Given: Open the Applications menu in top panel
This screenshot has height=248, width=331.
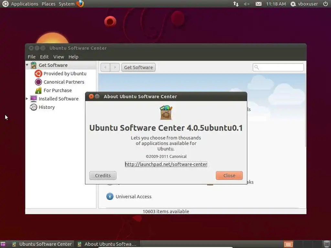Looking at the screenshot, I should (25, 4).
